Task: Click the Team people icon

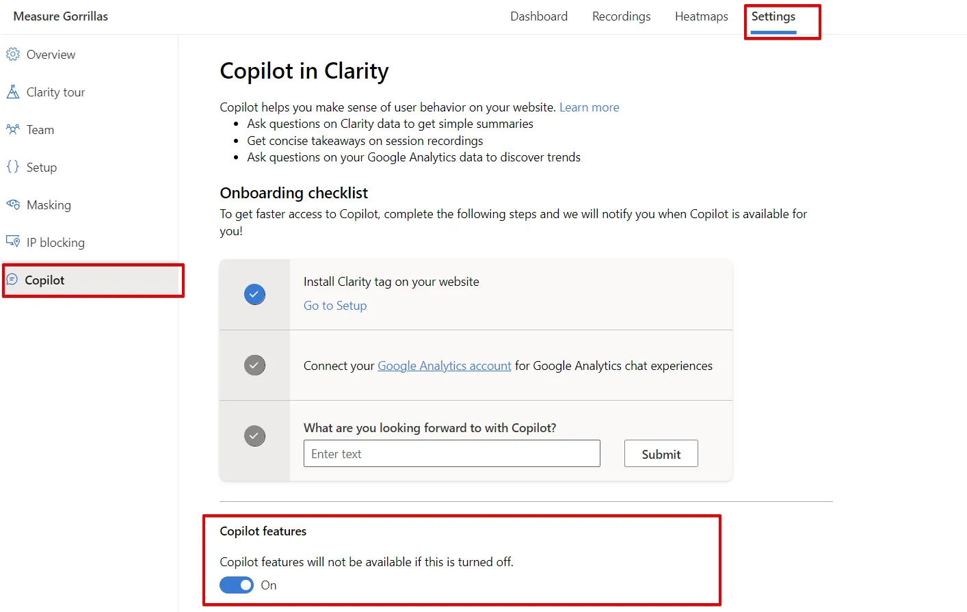Action: click(x=13, y=129)
